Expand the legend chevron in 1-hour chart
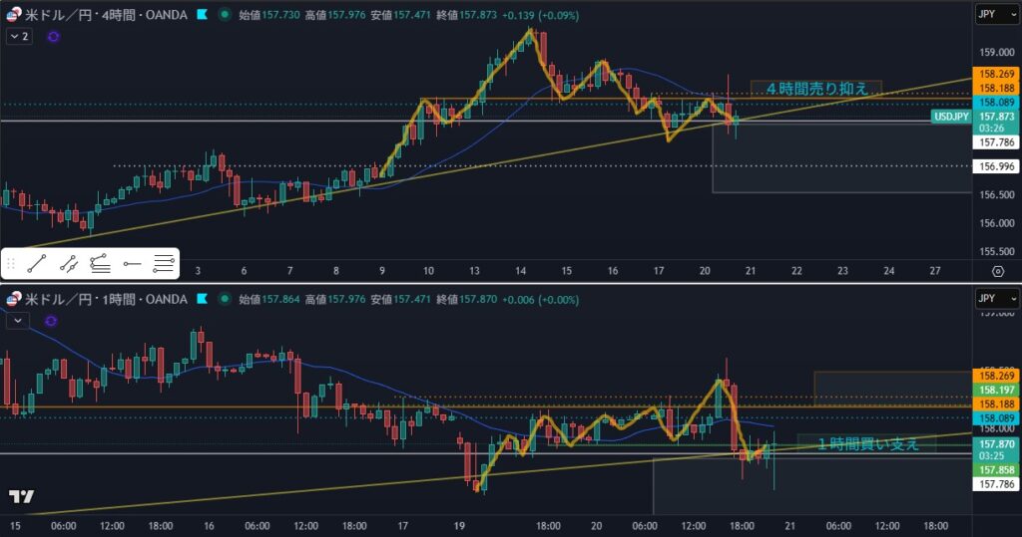1022x537 pixels. (x=17, y=321)
